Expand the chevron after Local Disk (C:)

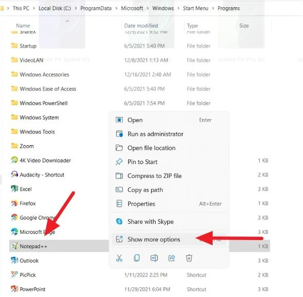76,8
